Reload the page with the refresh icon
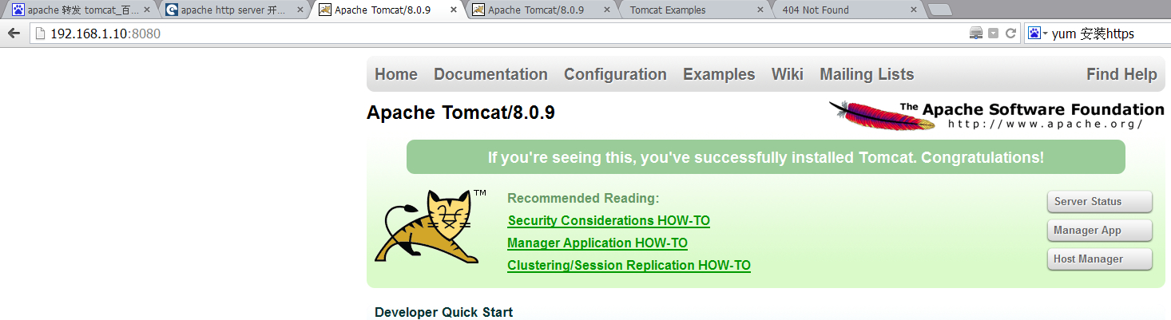Viewport: 1171px width, 320px height. pyautogui.click(x=1010, y=34)
